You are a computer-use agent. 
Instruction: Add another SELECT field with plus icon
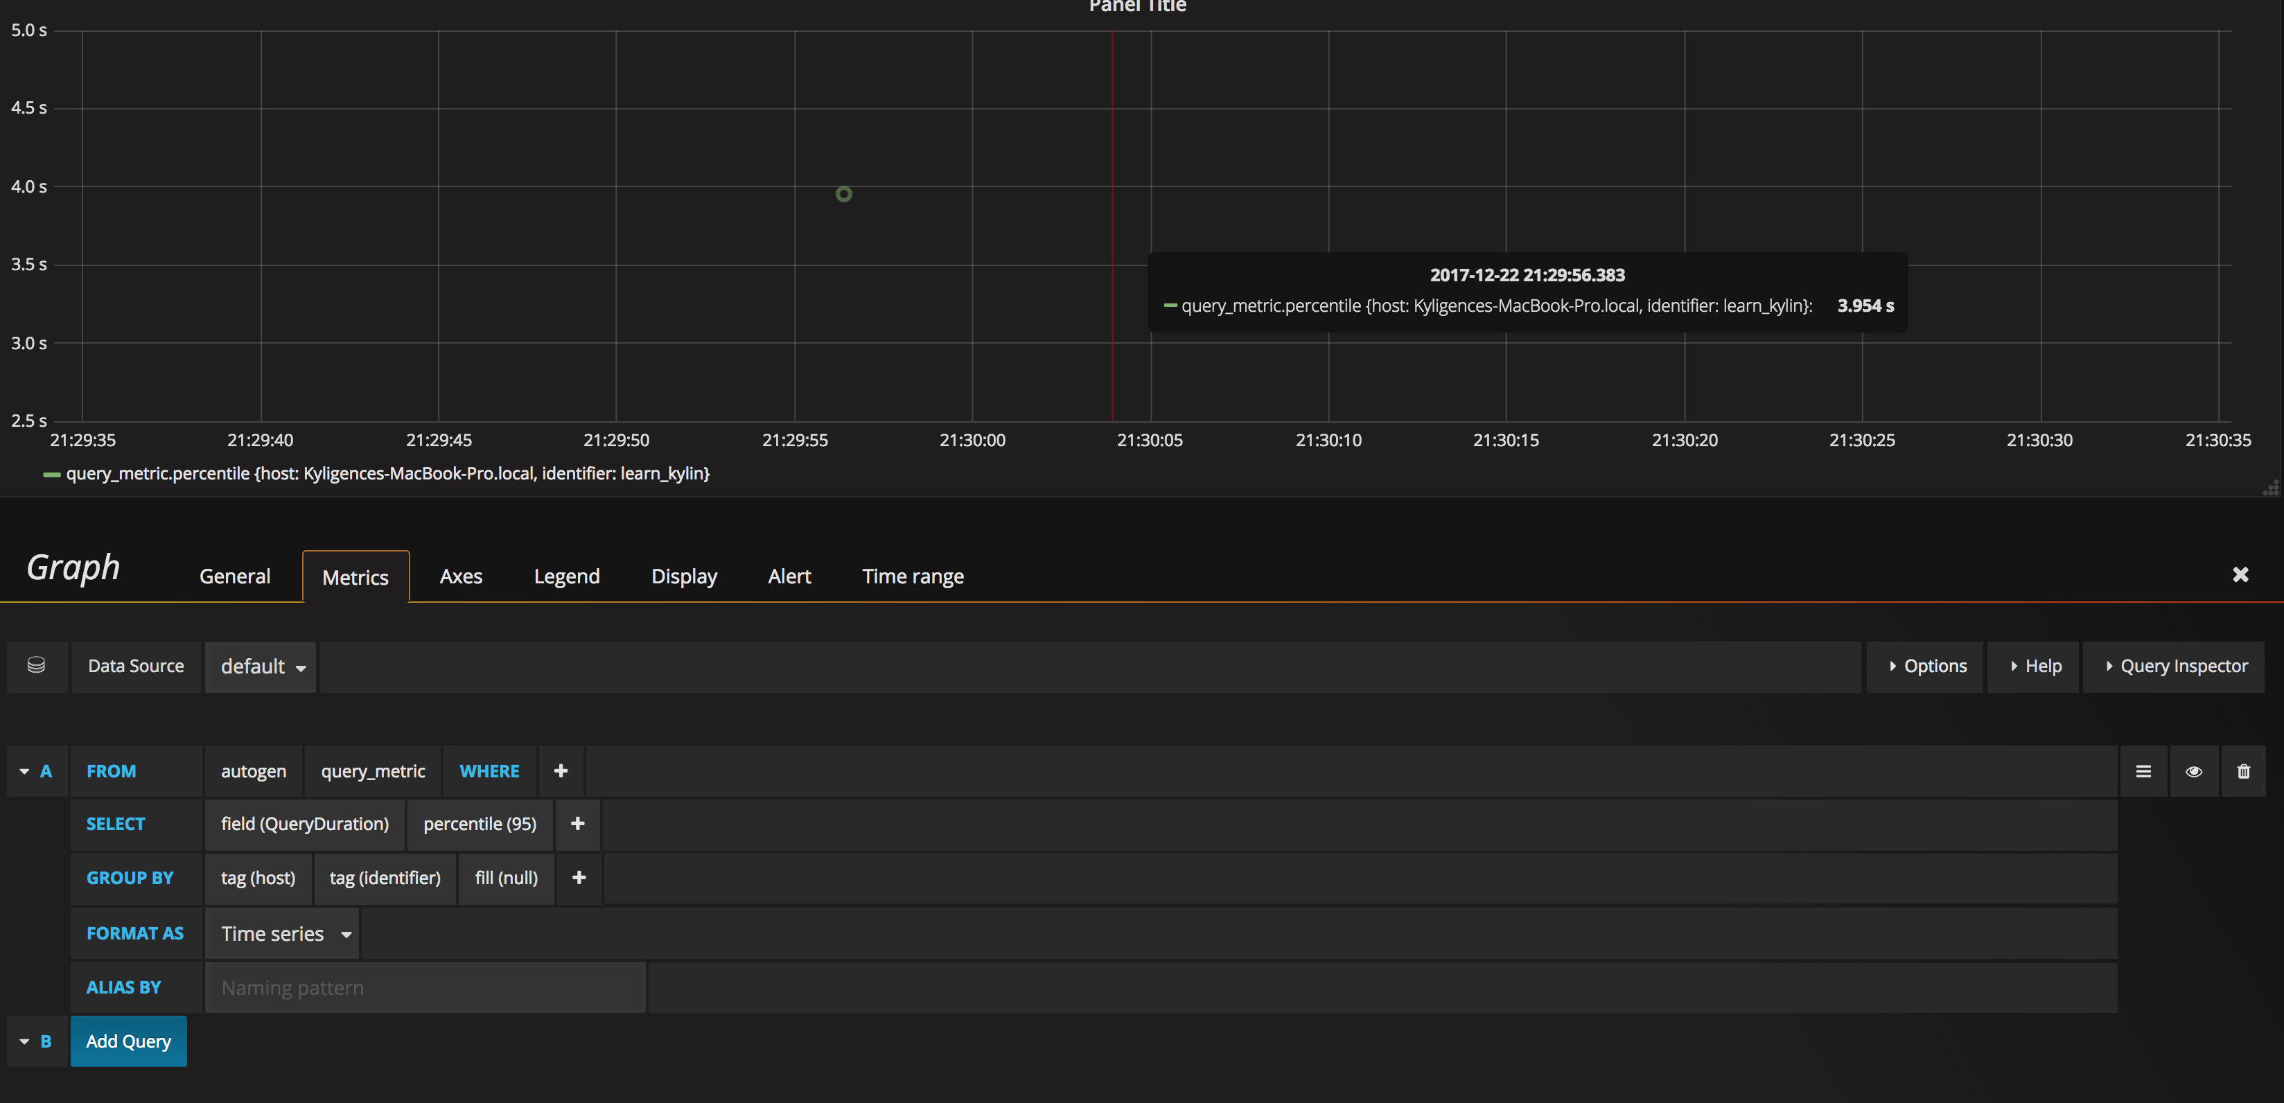pyautogui.click(x=577, y=824)
